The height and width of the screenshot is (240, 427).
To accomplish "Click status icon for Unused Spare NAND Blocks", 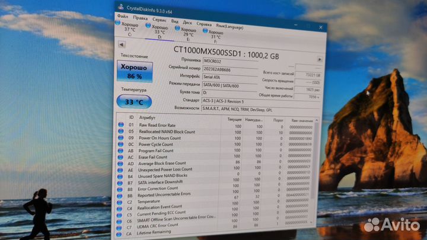I will coord(120,177).
